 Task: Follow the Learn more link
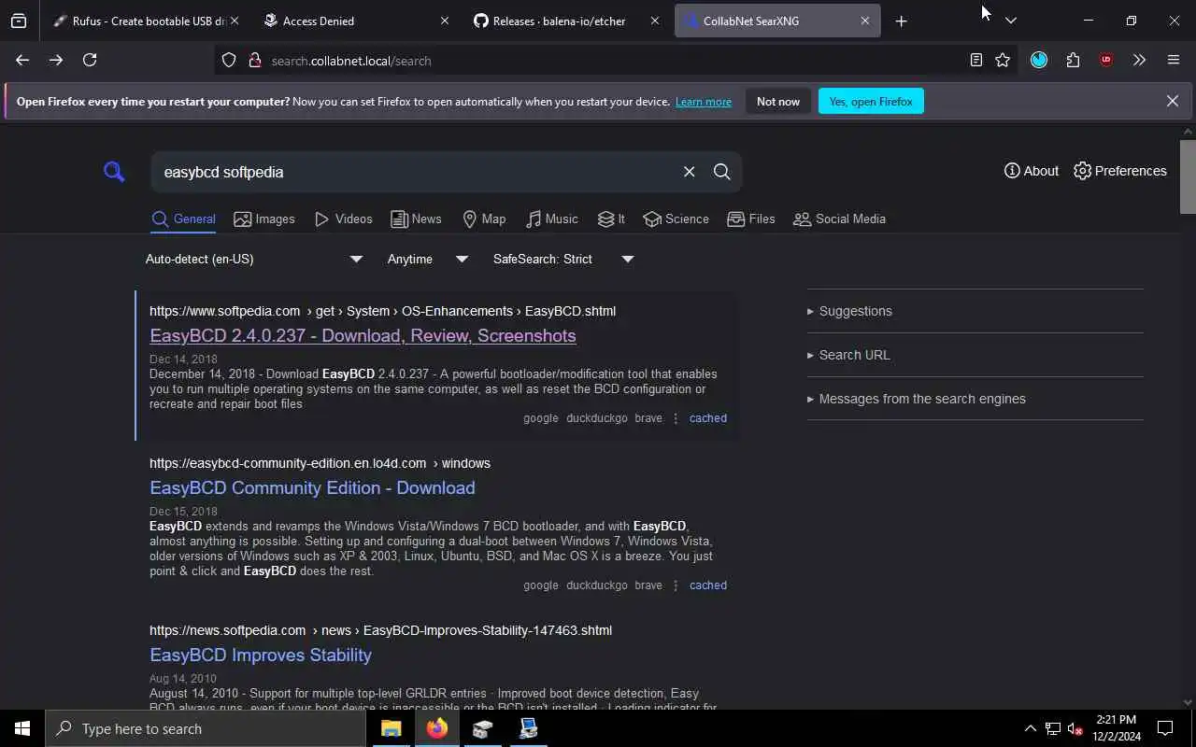point(704,102)
